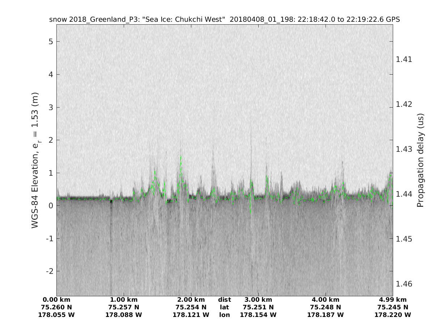Click the "WGS-84 Elevation" y-axis label
The image size is (434, 326).
coord(35,159)
